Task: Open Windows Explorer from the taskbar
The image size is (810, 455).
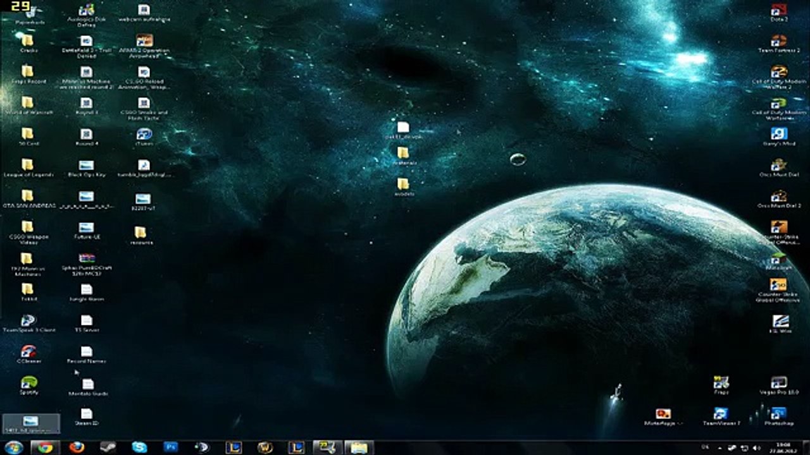Action: tap(359, 447)
